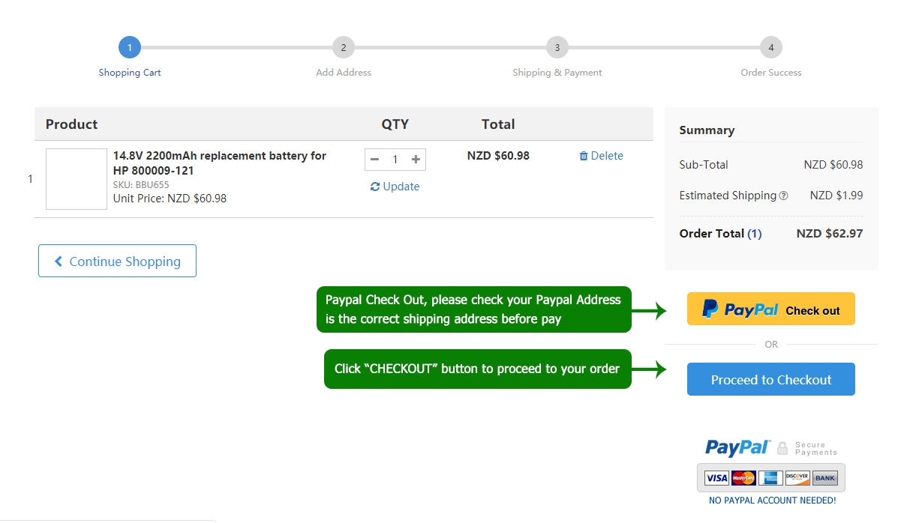Select step 3 Shipping & Payment circle
This screenshot has width=907, height=523.
click(x=557, y=48)
